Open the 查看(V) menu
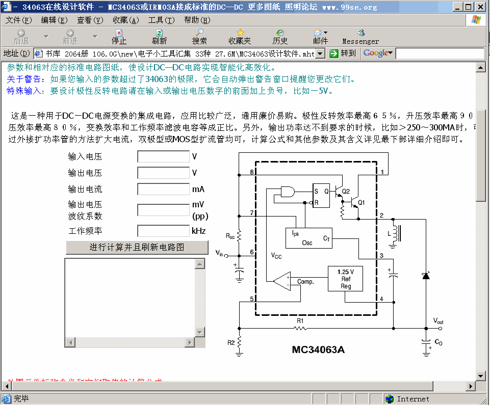Image resolution: width=490 pixels, height=405 pixels. pyautogui.click(x=90, y=20)
